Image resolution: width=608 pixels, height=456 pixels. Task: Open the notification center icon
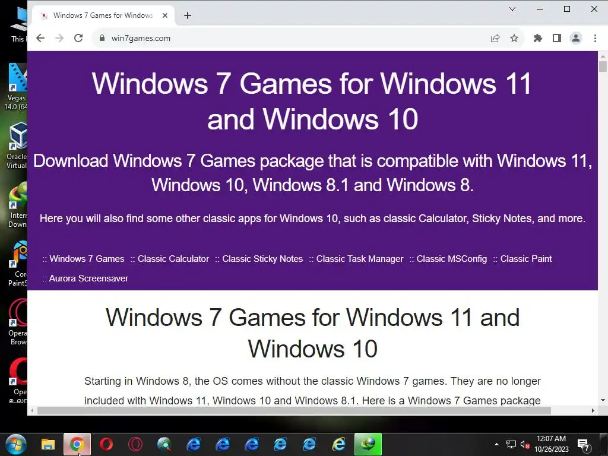pyautogui.click(x=584, y=445)
